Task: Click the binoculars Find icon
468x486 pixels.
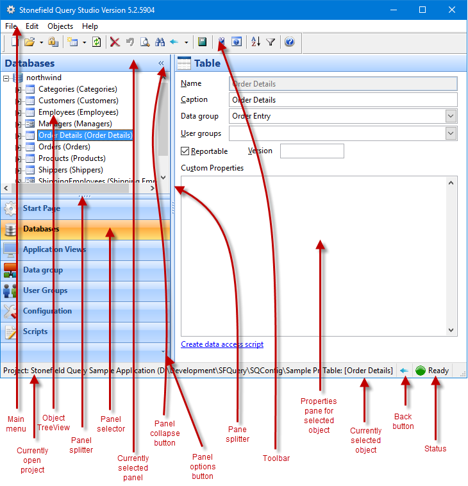Action: [160, 42]
